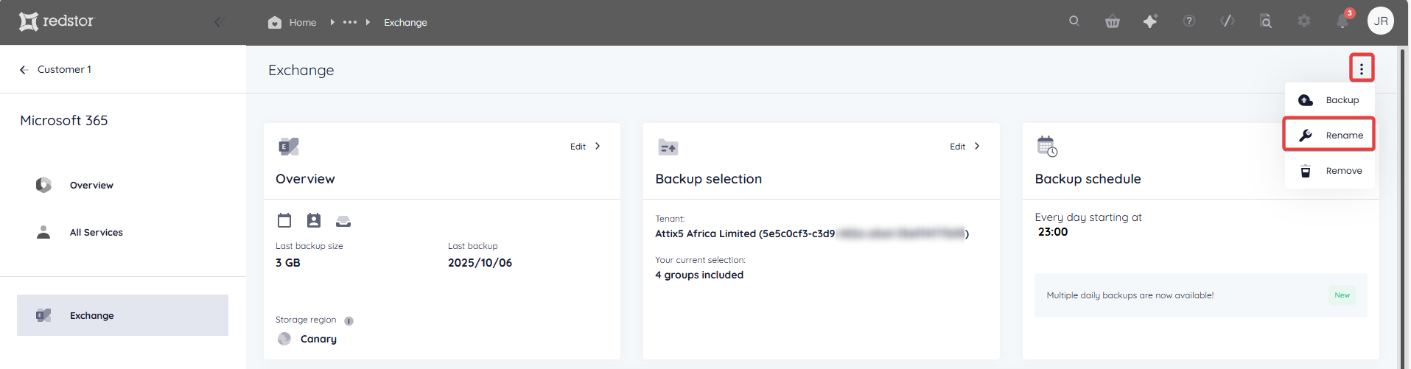The height and width of the screenshot is (369, 1411).
Task: Click the 23:00 schedule time
Action: click(x=1053, y=232)
